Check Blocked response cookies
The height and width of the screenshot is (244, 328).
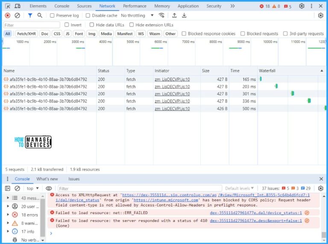184,34
